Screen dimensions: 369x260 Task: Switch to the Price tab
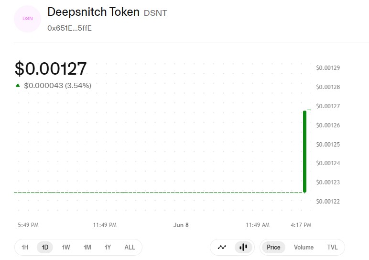coord(273,247)
